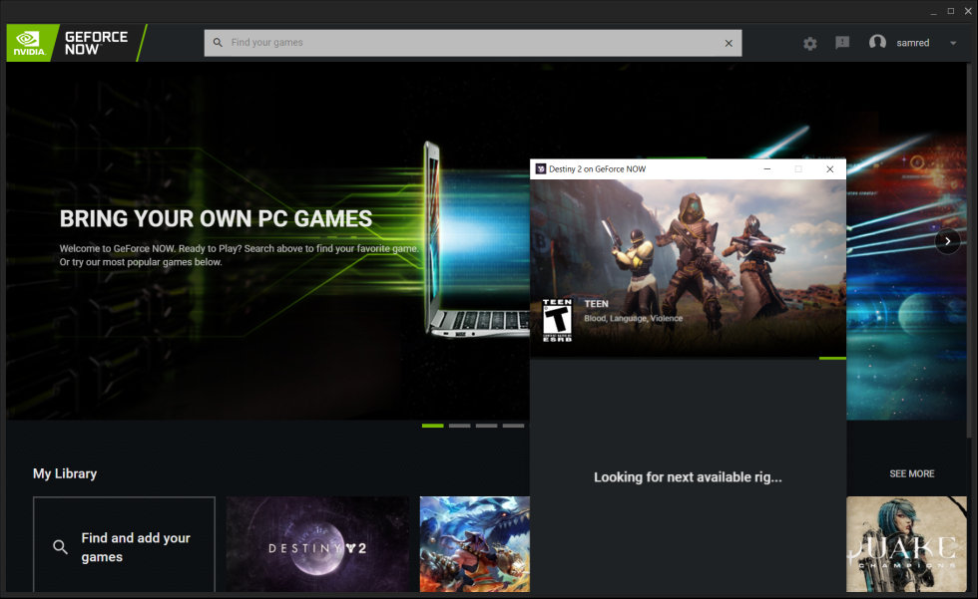This screenshot has width=978, height=599.
Task: Close the Destiny 2 on GeForce NOW window
Action: [x=830, y=168]
